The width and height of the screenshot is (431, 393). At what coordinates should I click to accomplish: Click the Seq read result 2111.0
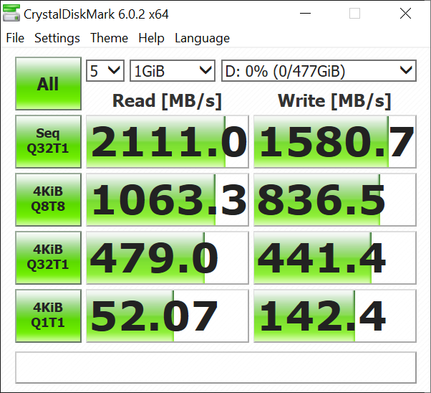point(168,141)
